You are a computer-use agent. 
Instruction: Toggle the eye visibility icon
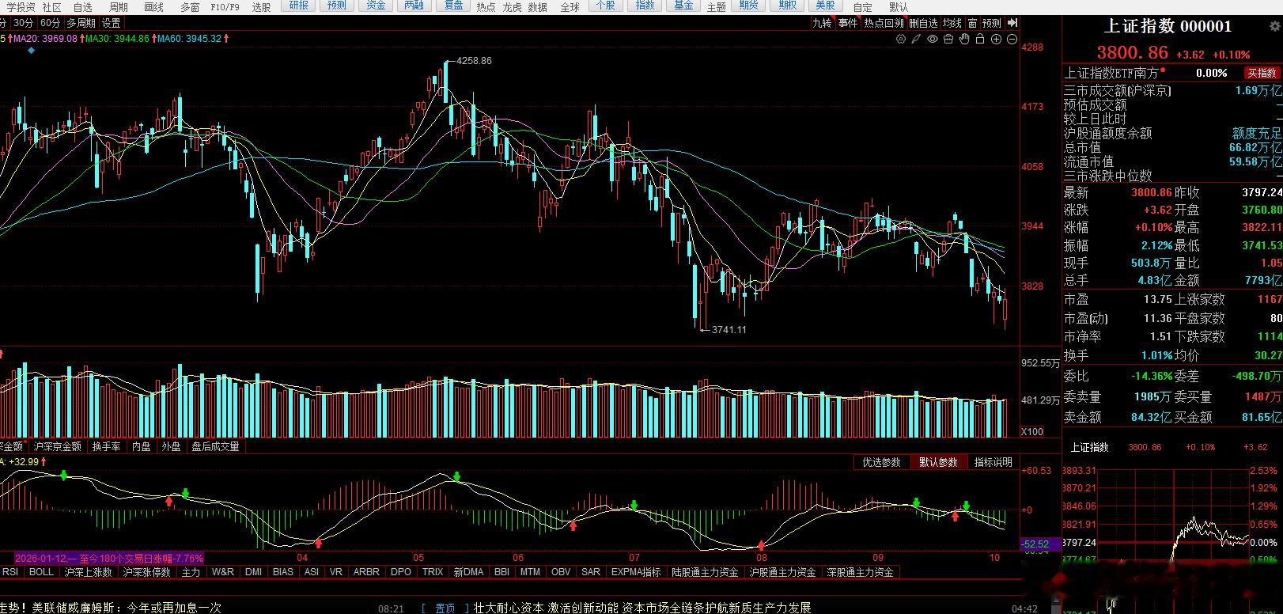(933, 39)
